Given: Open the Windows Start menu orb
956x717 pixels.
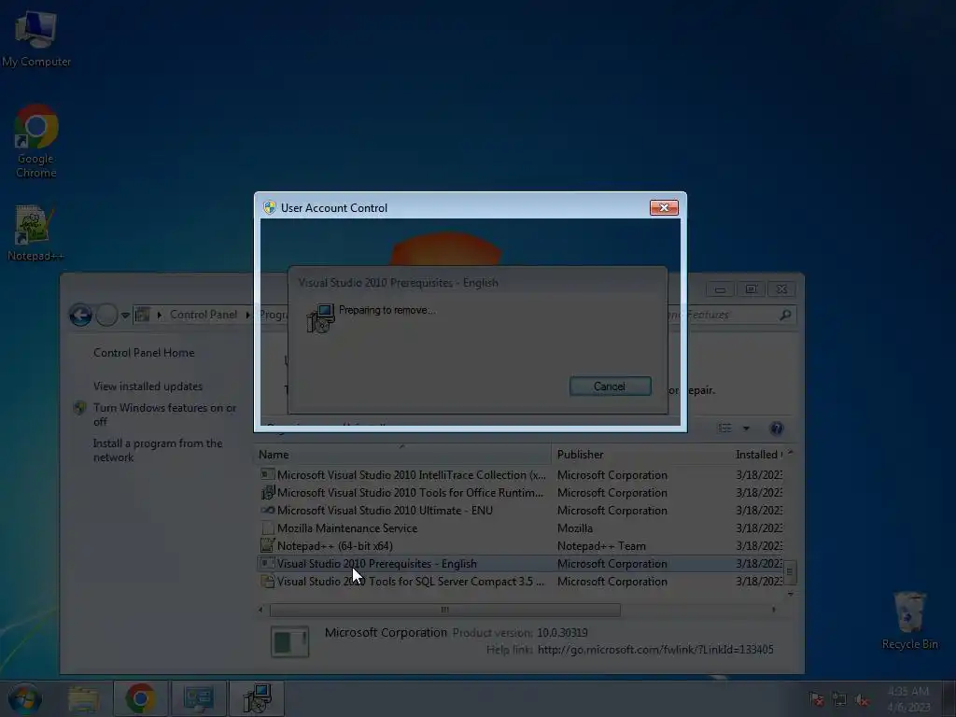Looking at the screenshot, I should [x=24, y=698].
